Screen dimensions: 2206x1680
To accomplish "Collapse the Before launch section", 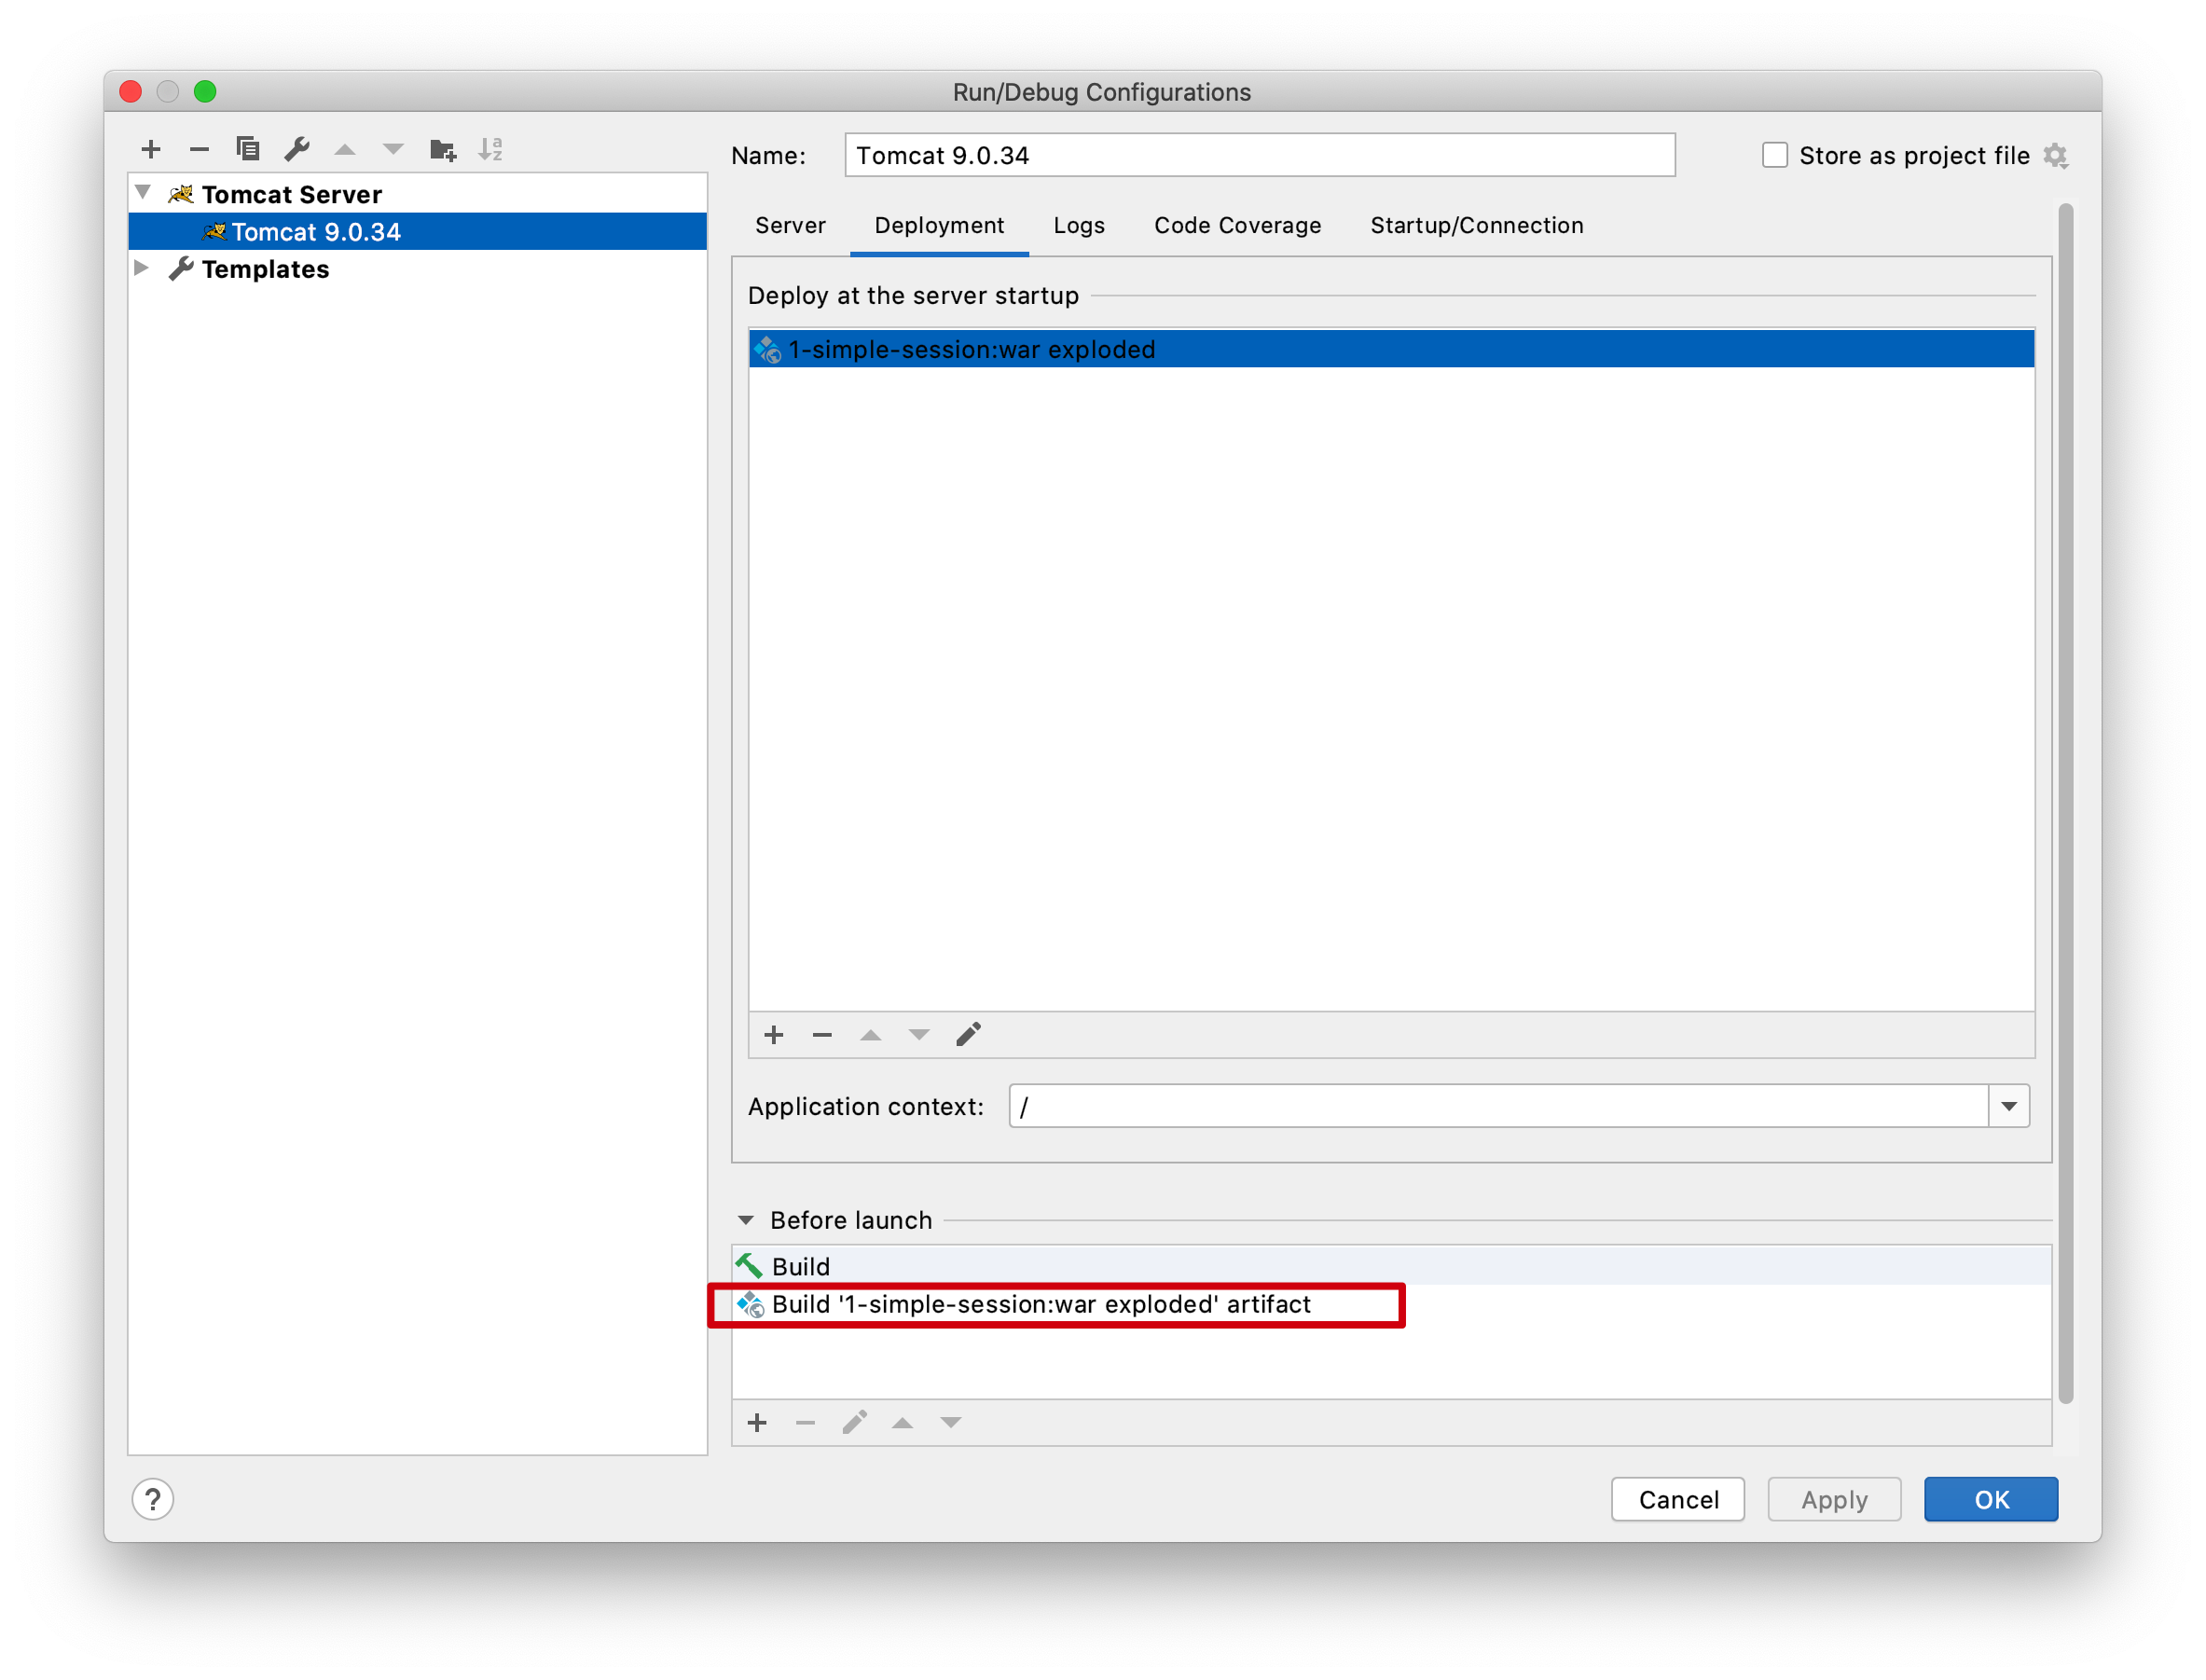I will 745,1220.
